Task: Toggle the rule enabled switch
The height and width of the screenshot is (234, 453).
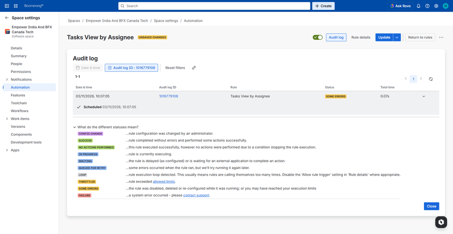Action: [317, 37]
